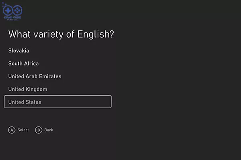The width and height of the screenshot is (241, 160).
Task: Click inside the focused selection box
Action: [x=57, y=102]
